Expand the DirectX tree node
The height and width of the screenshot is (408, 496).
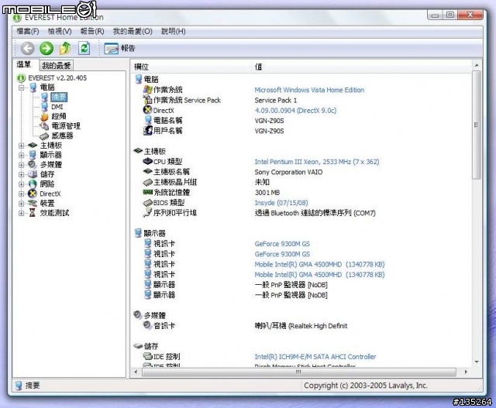(21, 194)
